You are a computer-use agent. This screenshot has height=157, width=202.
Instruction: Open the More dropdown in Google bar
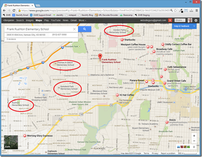pyautogui.click(x=82, y=21)
